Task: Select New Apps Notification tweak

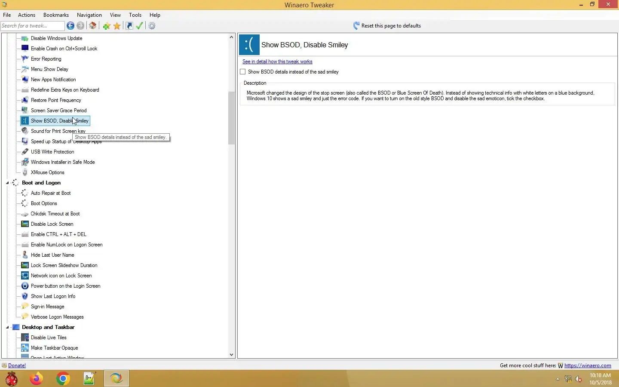Action: pyautogui.click(x=53, y=80)
